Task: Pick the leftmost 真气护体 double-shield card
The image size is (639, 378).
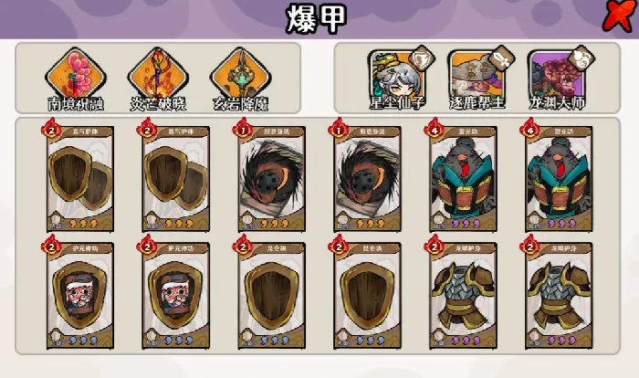Action: 80,179
